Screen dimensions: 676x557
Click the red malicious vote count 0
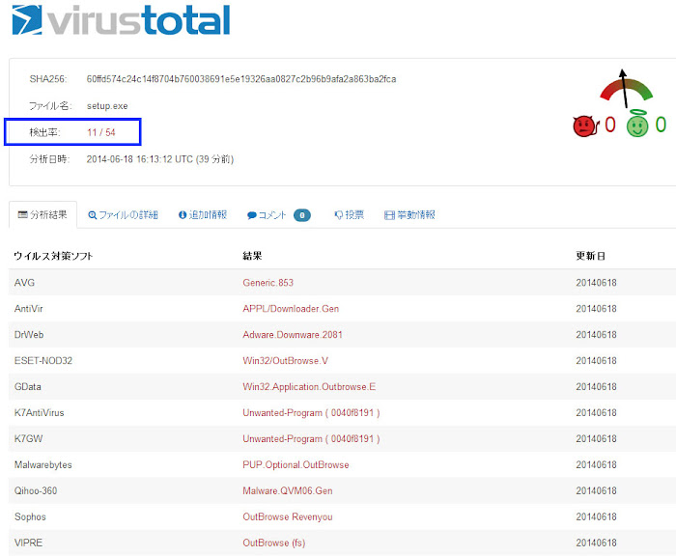point(610,125)
